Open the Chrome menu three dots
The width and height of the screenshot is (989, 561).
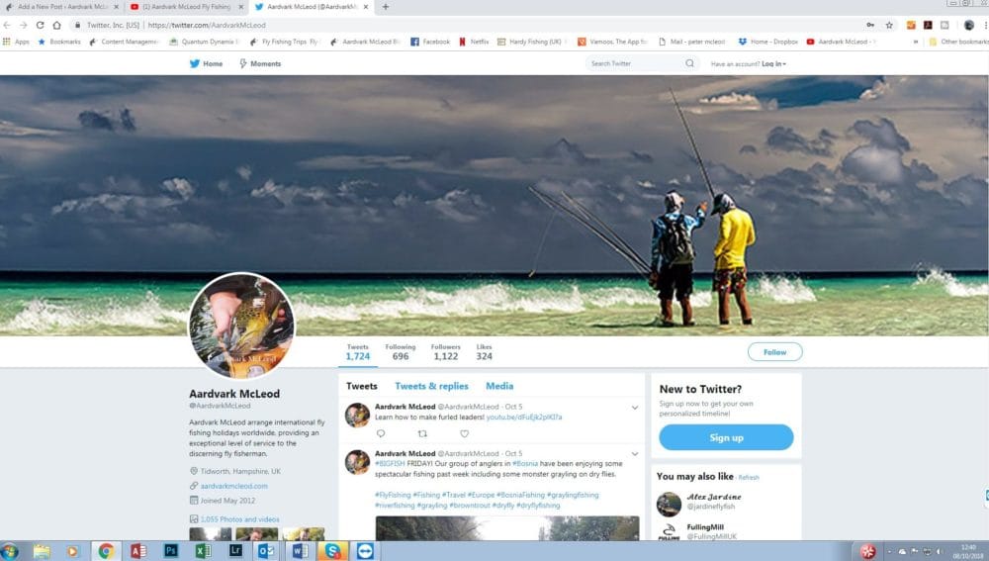(x=985, y=26)
